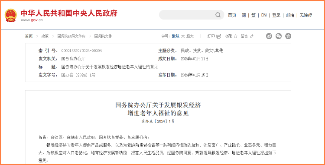Viewport: 325px width, 165px height.
Task: Click the 收藏 favorite text
Action: (228, 36)
